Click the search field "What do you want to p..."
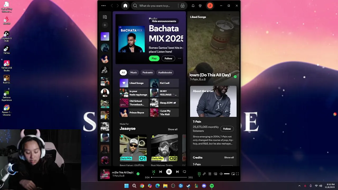Screen dimensions: 338x190 pyautogui.click(x=154, y=6)
